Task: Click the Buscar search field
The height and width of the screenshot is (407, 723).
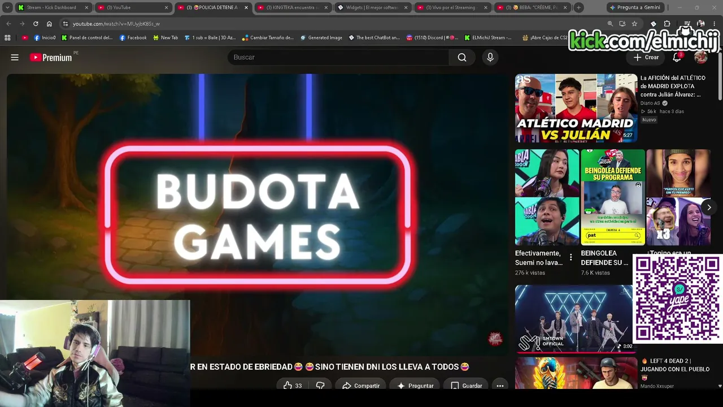Action: point(338,57)
